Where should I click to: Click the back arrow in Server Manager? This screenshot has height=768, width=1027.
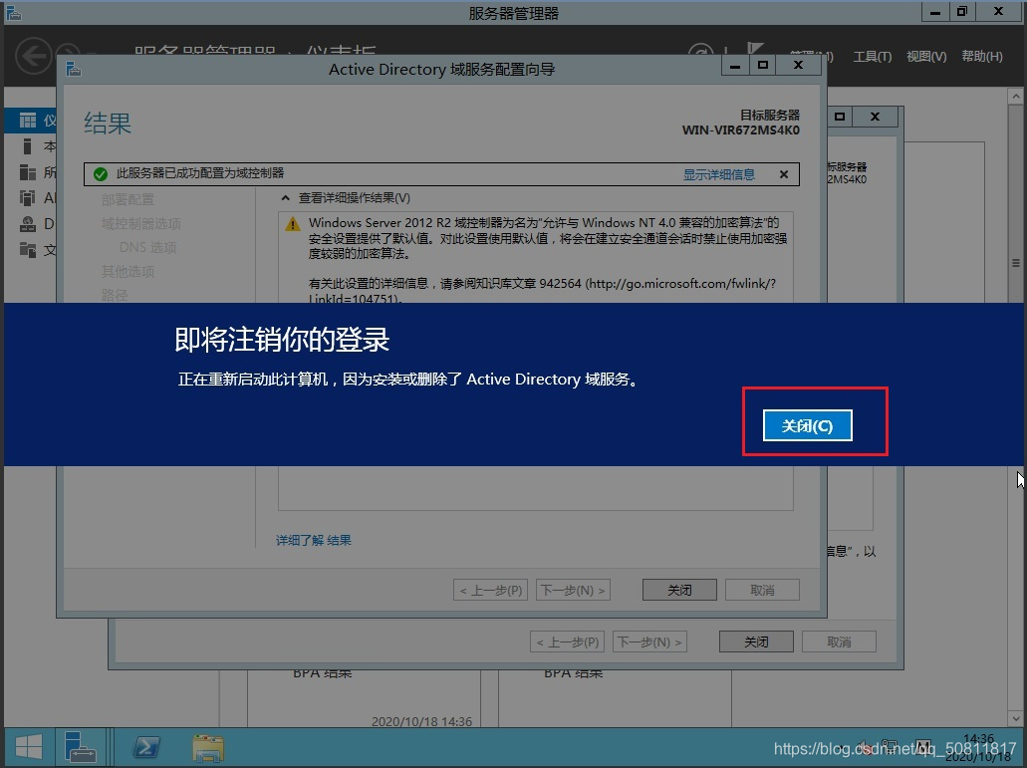click(x=34, y=57)
